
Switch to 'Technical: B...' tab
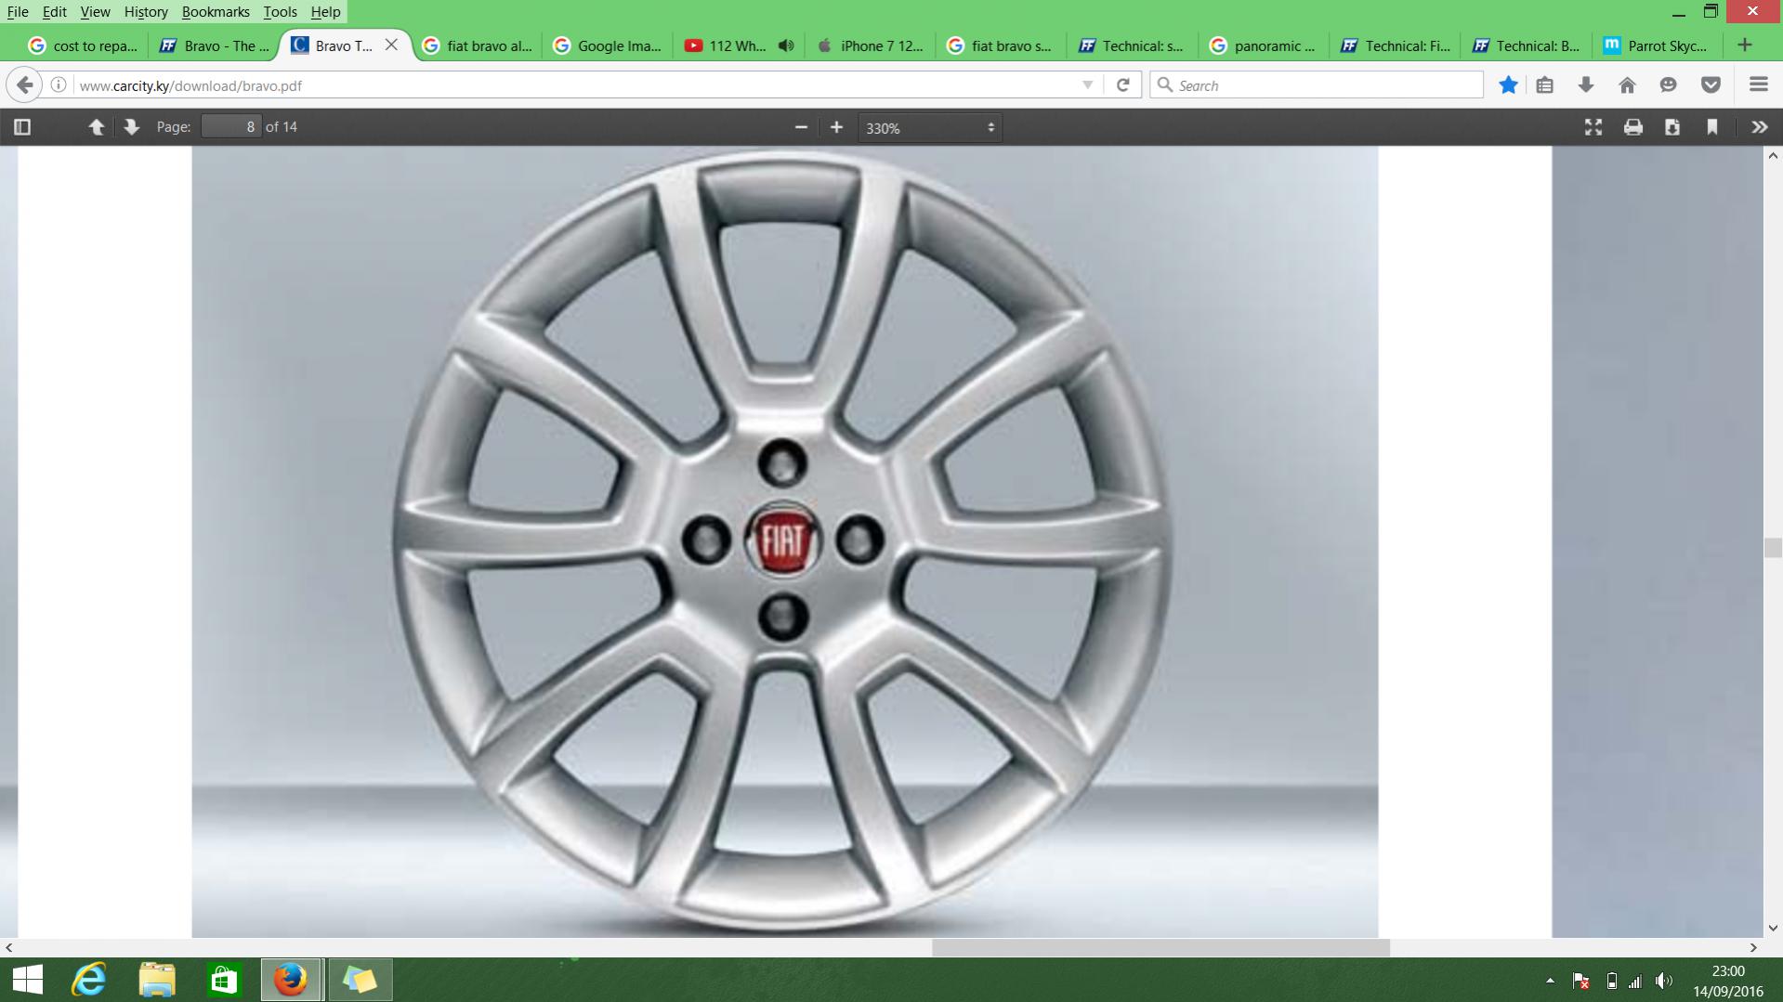1527,46
